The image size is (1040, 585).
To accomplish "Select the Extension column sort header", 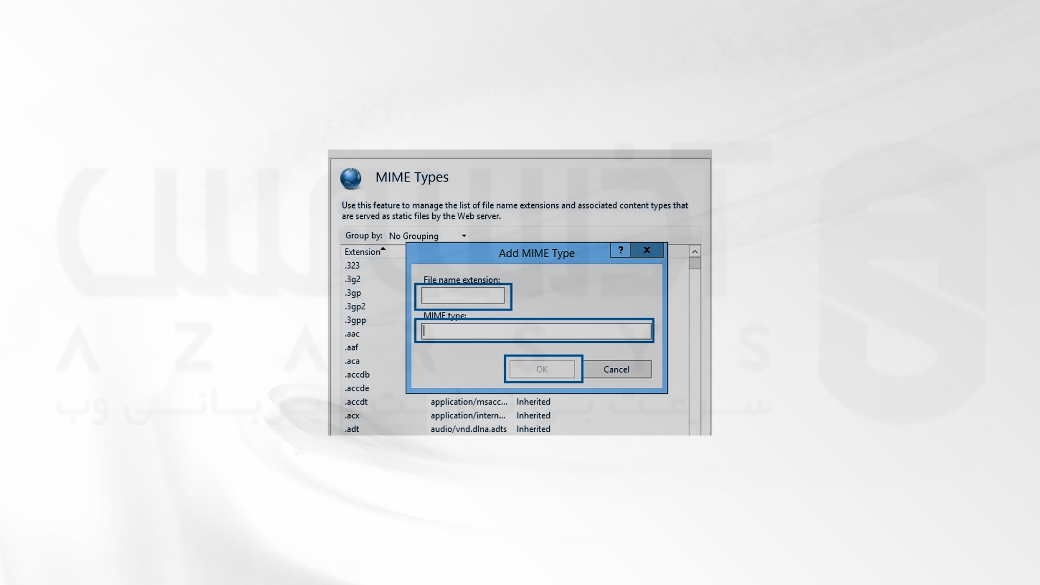I will 363,251.
